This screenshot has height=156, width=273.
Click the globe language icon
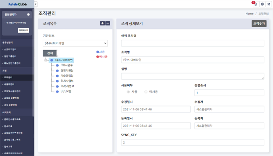262,4
